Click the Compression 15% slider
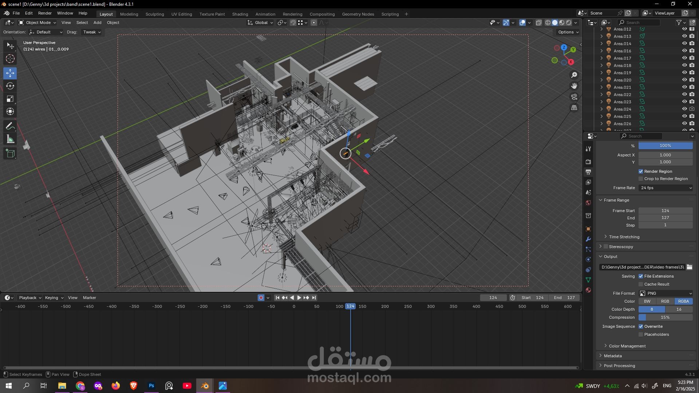The width and height of the screenshot is (699, 393). tap(665, 317)
